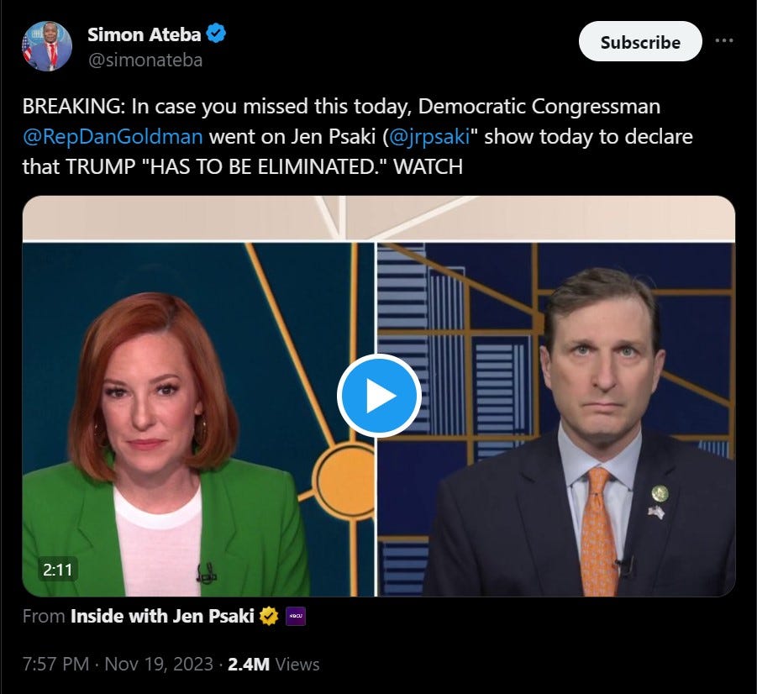
Task: Click the gold verified badge beside Inside with Jen Psaki
Action: (269, 616)
